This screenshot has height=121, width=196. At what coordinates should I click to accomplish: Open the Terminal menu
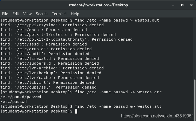(x=59, y=14)
